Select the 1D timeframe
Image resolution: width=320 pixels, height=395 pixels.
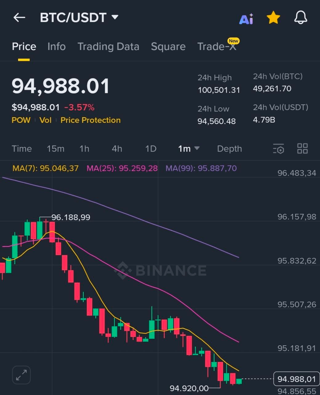[151, 149]
